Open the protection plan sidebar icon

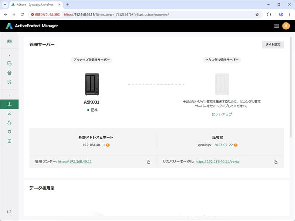click(x=9, y=73)
